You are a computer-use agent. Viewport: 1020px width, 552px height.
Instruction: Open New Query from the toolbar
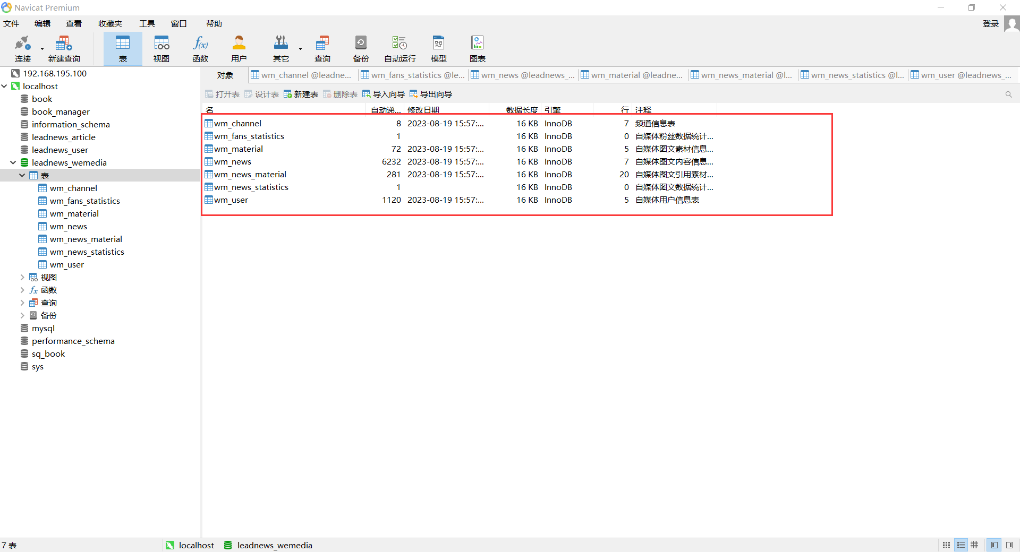pos(64,48)
